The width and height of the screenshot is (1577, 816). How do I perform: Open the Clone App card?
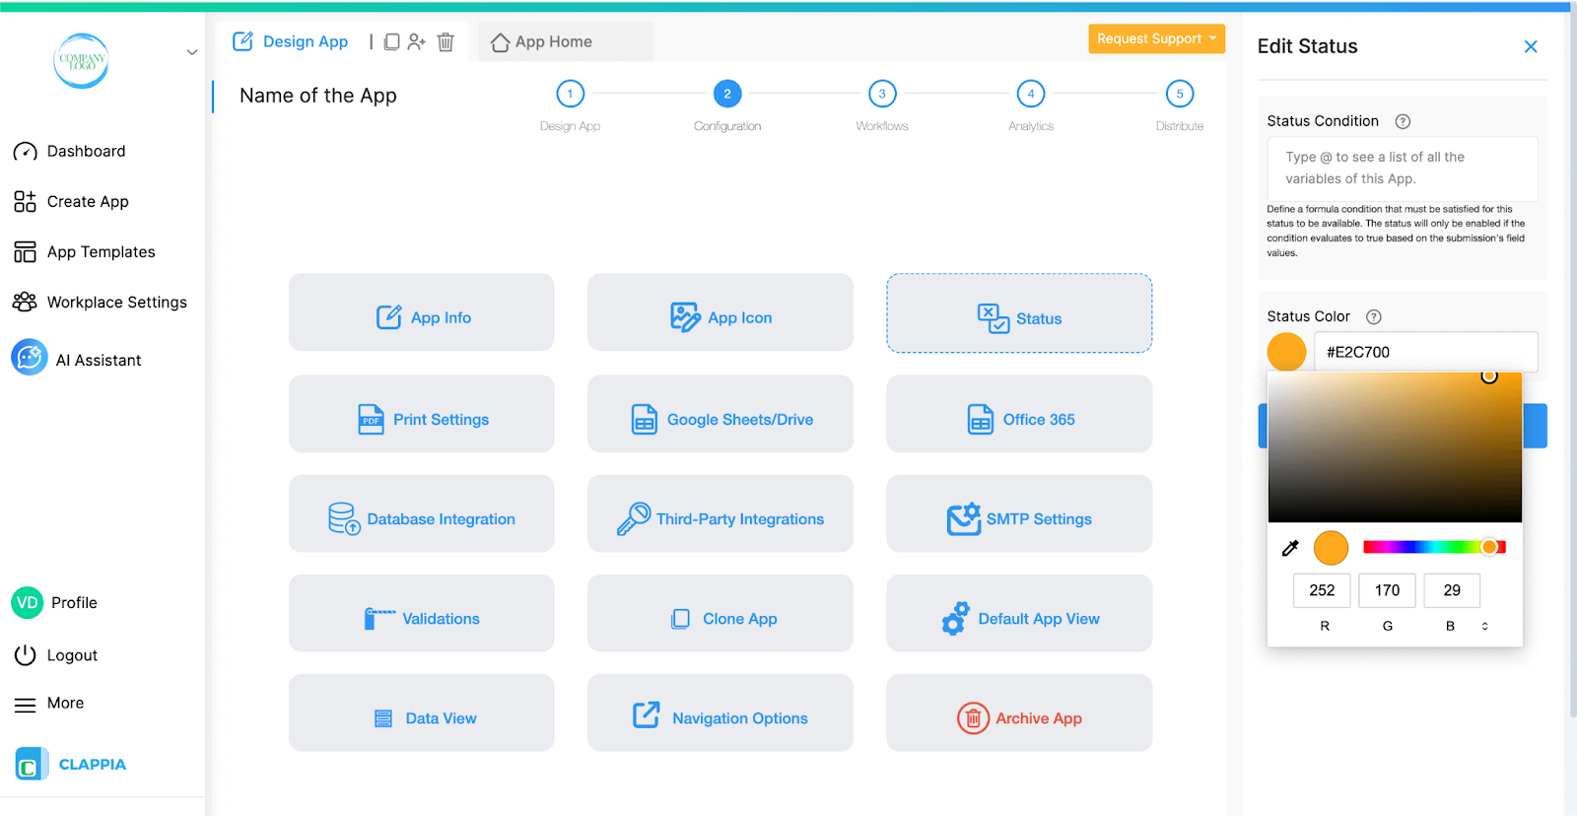(720, 613)
